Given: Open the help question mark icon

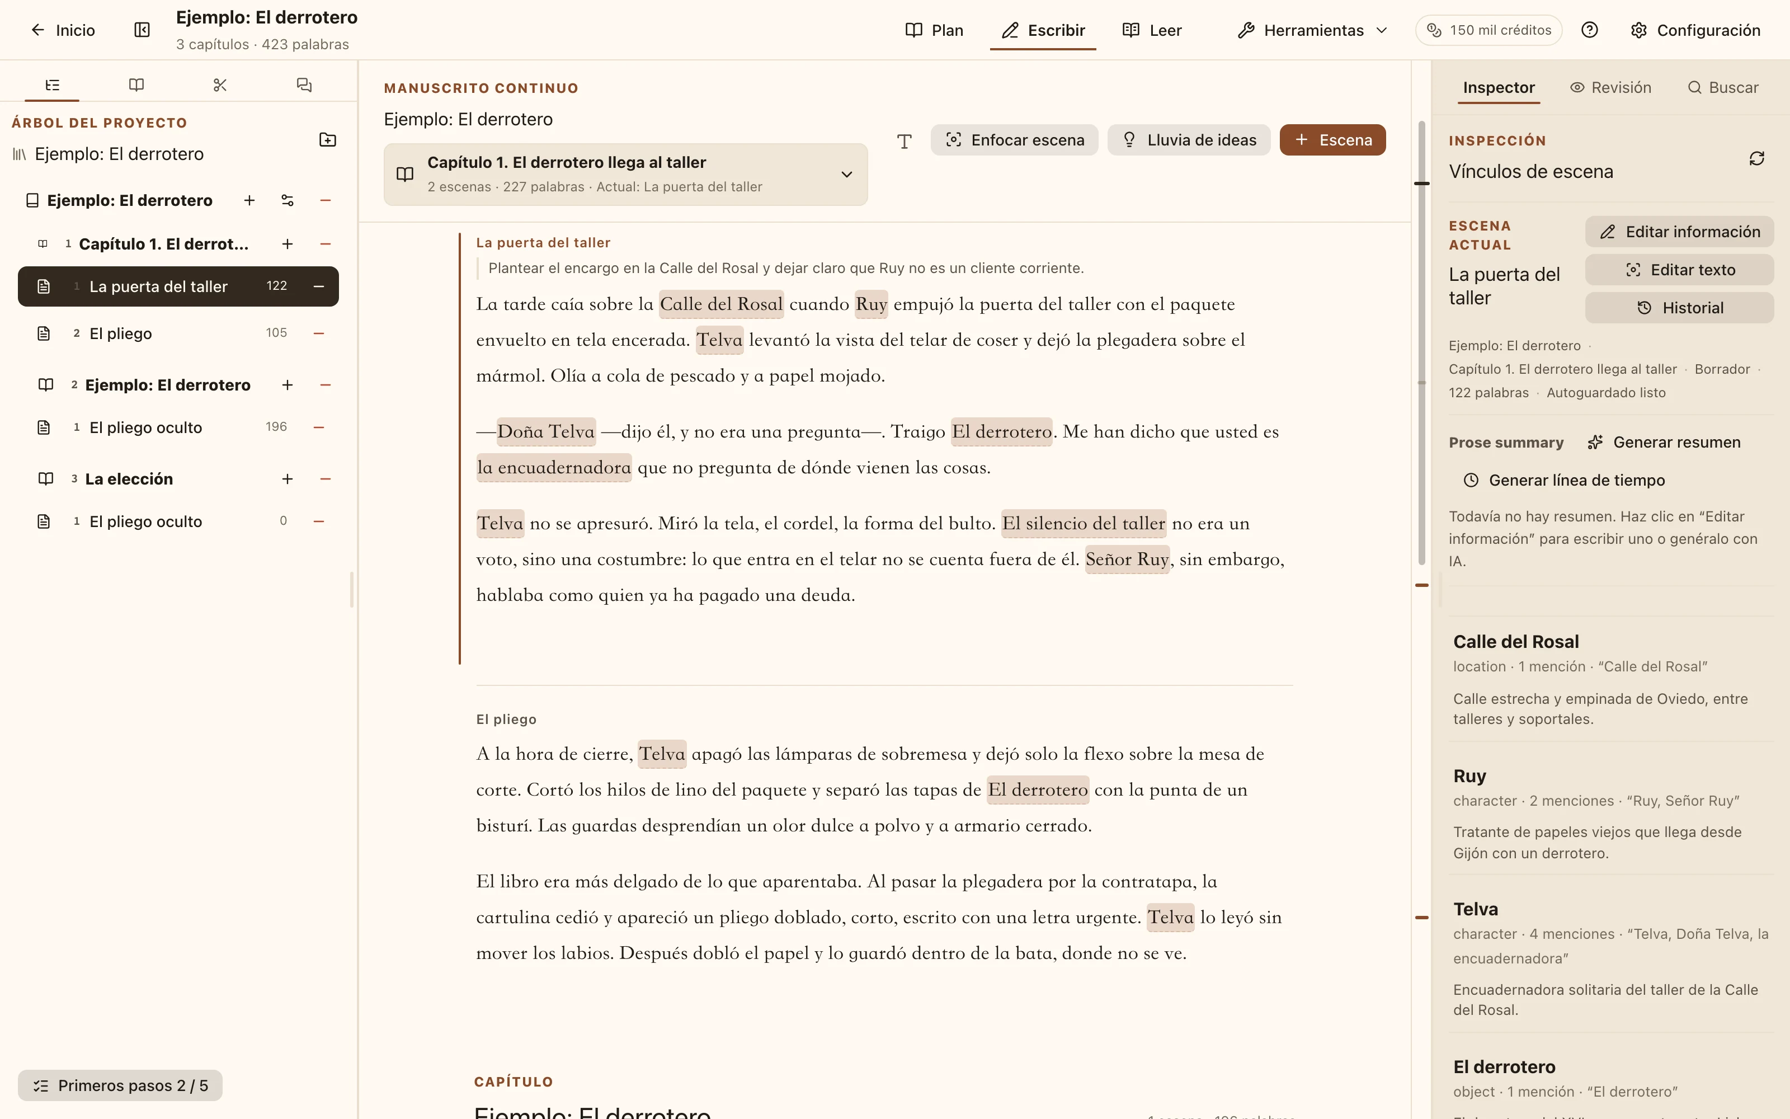Looking at the screenshot, I should 1590,30.
